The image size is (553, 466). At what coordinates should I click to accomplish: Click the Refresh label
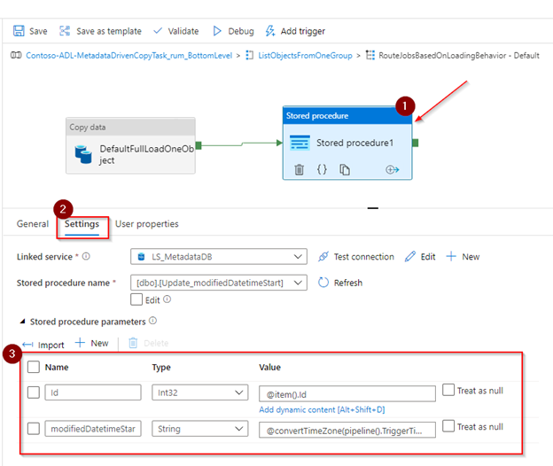tap(348, 283)
